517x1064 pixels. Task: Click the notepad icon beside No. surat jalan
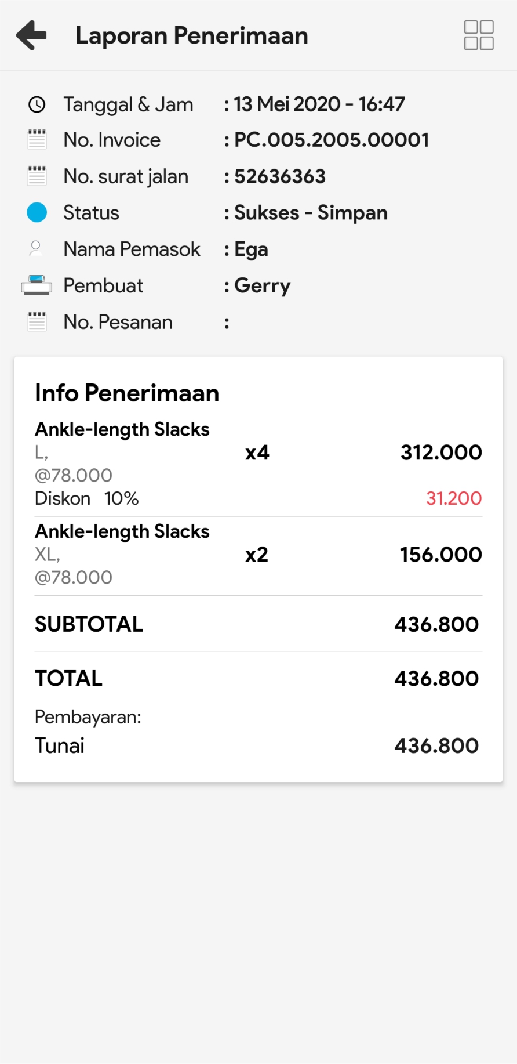coord(37,176)
